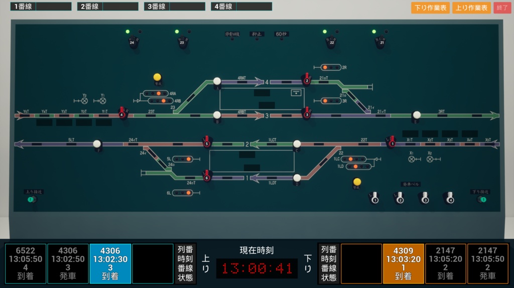Push white route button D
The width and height of the screenshot is (514, 288).
[297, 178]
